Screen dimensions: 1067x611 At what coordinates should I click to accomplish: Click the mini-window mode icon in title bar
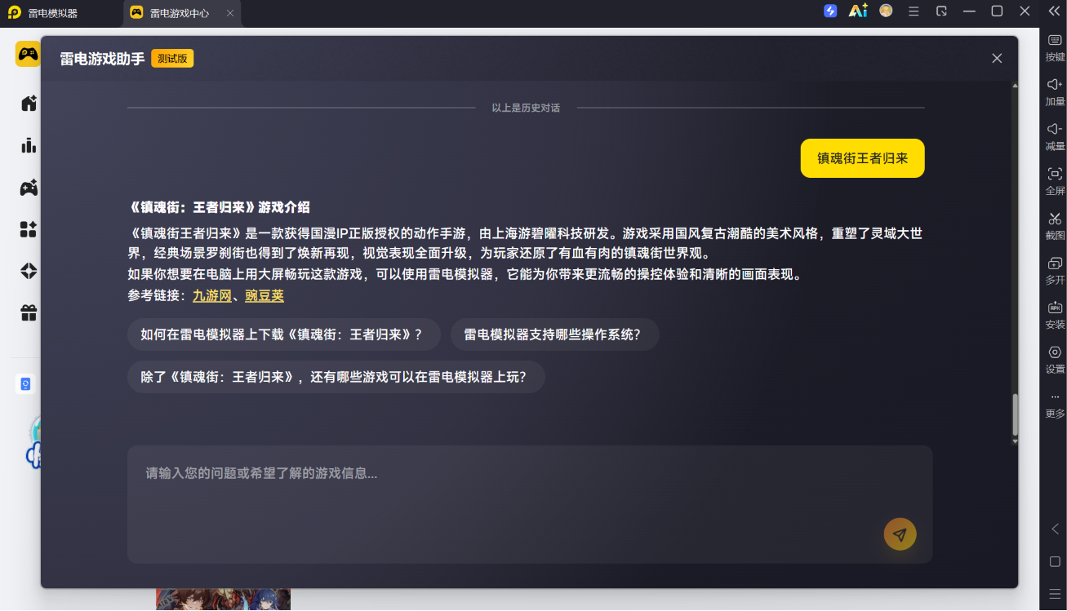click(x=941, y=11)
